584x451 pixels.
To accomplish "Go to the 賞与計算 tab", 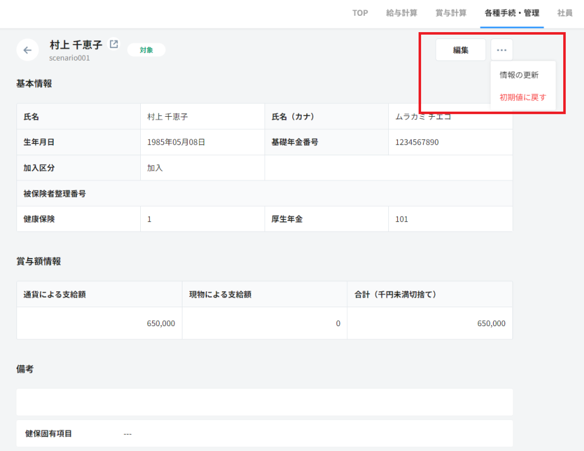I will [x=451, y=13].
